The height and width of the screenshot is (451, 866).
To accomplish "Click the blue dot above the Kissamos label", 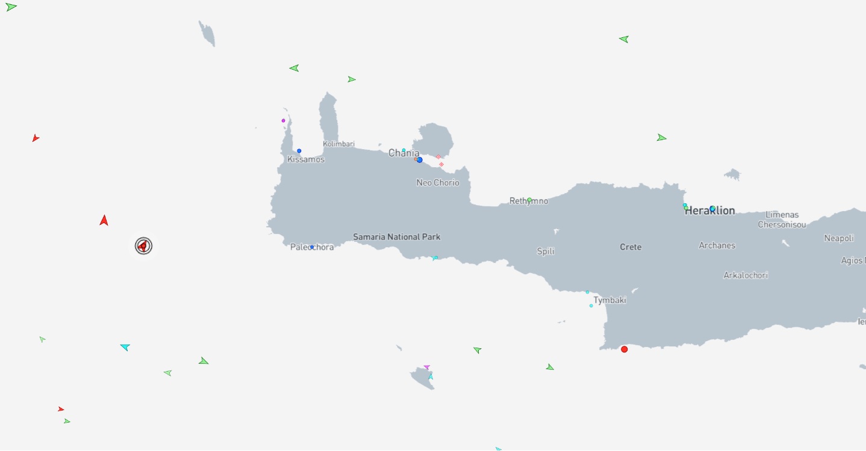I will tap(299, 151).
